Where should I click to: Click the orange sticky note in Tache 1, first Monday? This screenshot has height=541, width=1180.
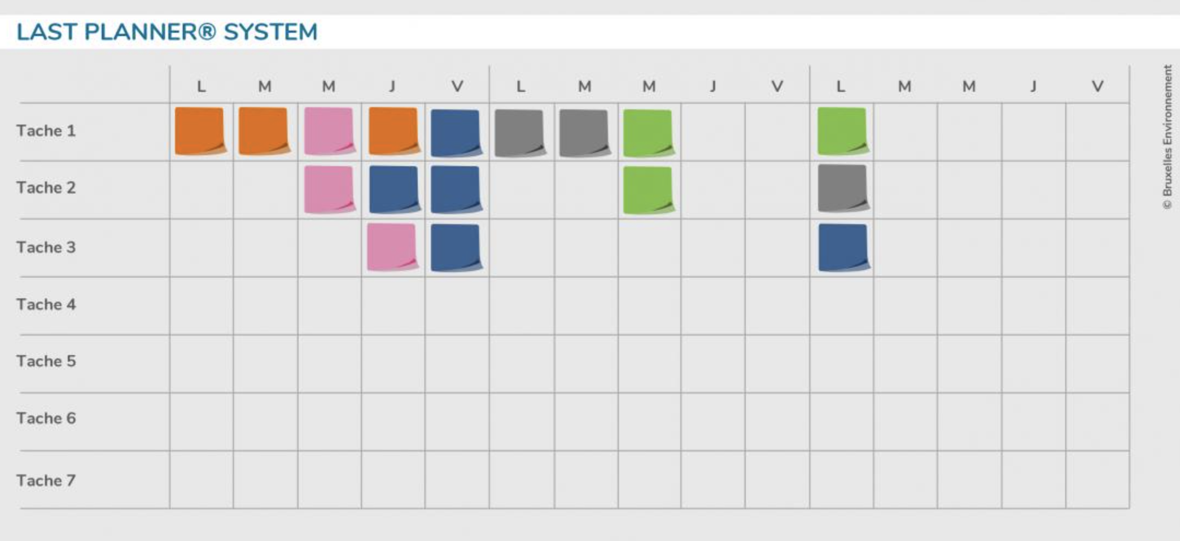point(200,131)
